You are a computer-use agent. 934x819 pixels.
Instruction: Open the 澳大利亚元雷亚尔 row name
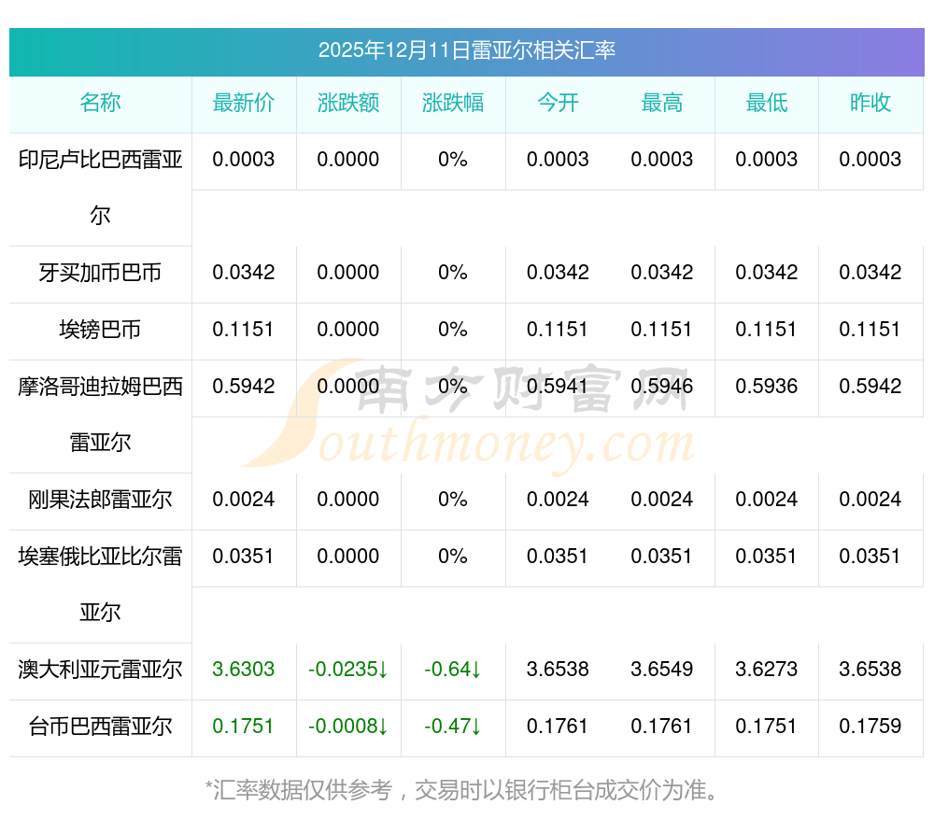pyautogui.click(x=100, y=670)
